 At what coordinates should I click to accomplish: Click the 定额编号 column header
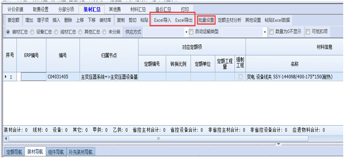152,64
